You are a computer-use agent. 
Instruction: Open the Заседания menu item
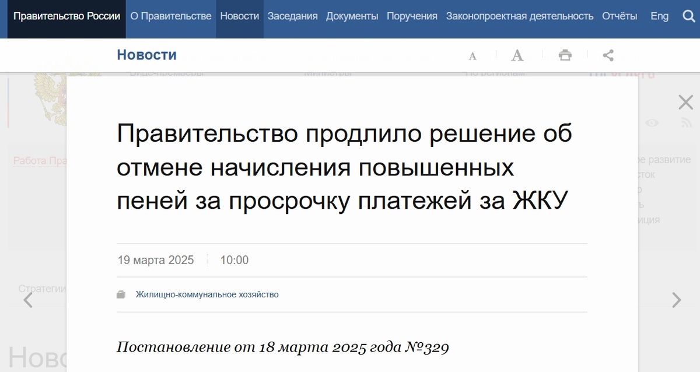pyautogui.click(x=292, y=16)
